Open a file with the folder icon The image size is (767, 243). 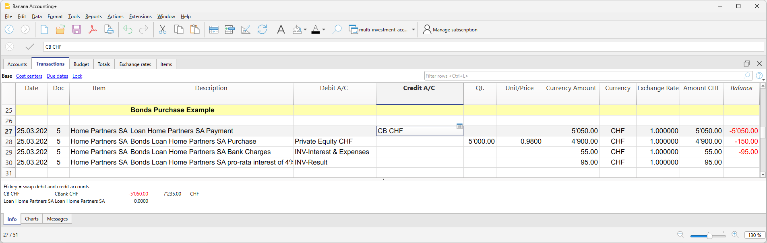tap(60, 29)
